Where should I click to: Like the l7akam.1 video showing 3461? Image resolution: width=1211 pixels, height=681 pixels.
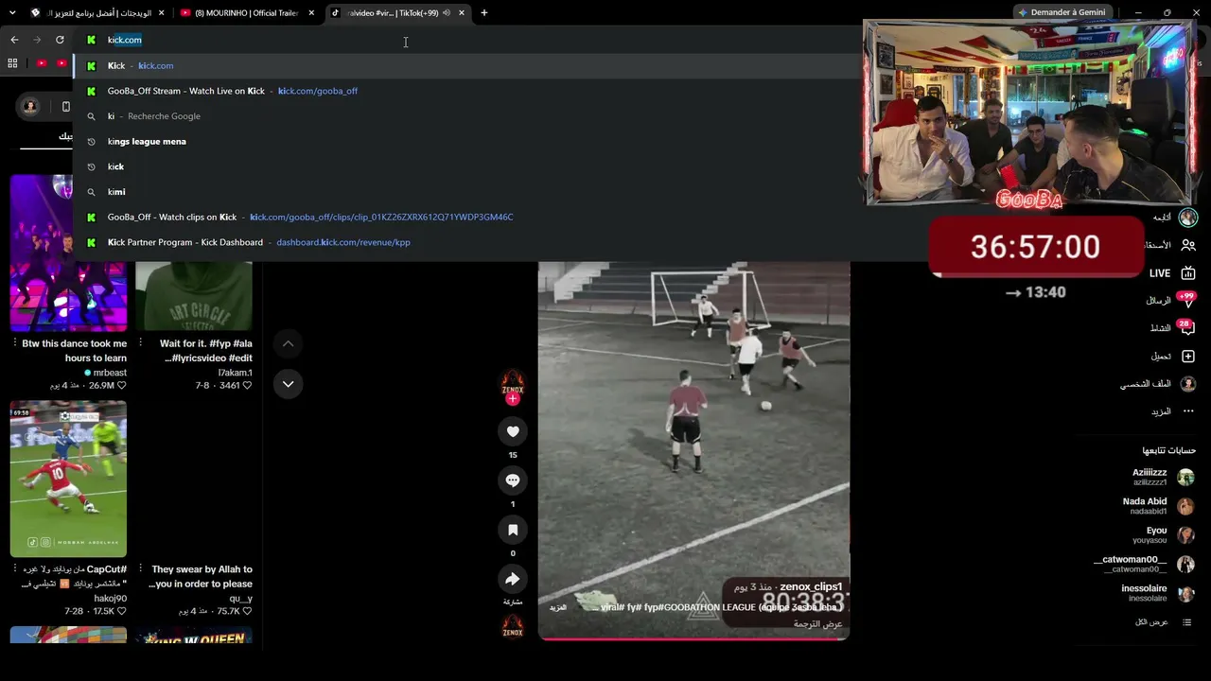(247, 386)
